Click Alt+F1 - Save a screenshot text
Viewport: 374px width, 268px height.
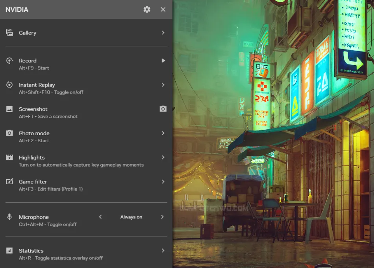[x=48, y=116]
